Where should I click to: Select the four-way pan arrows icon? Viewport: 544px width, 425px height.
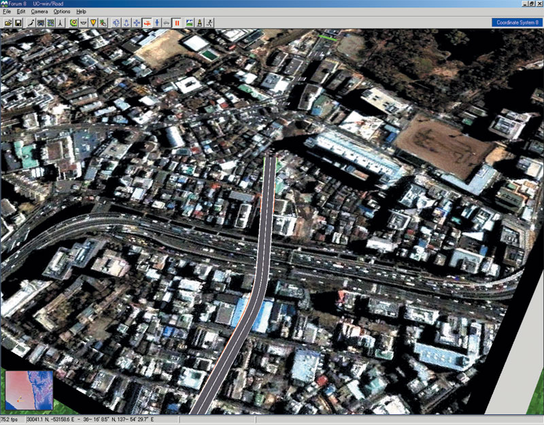click(137, 23)
